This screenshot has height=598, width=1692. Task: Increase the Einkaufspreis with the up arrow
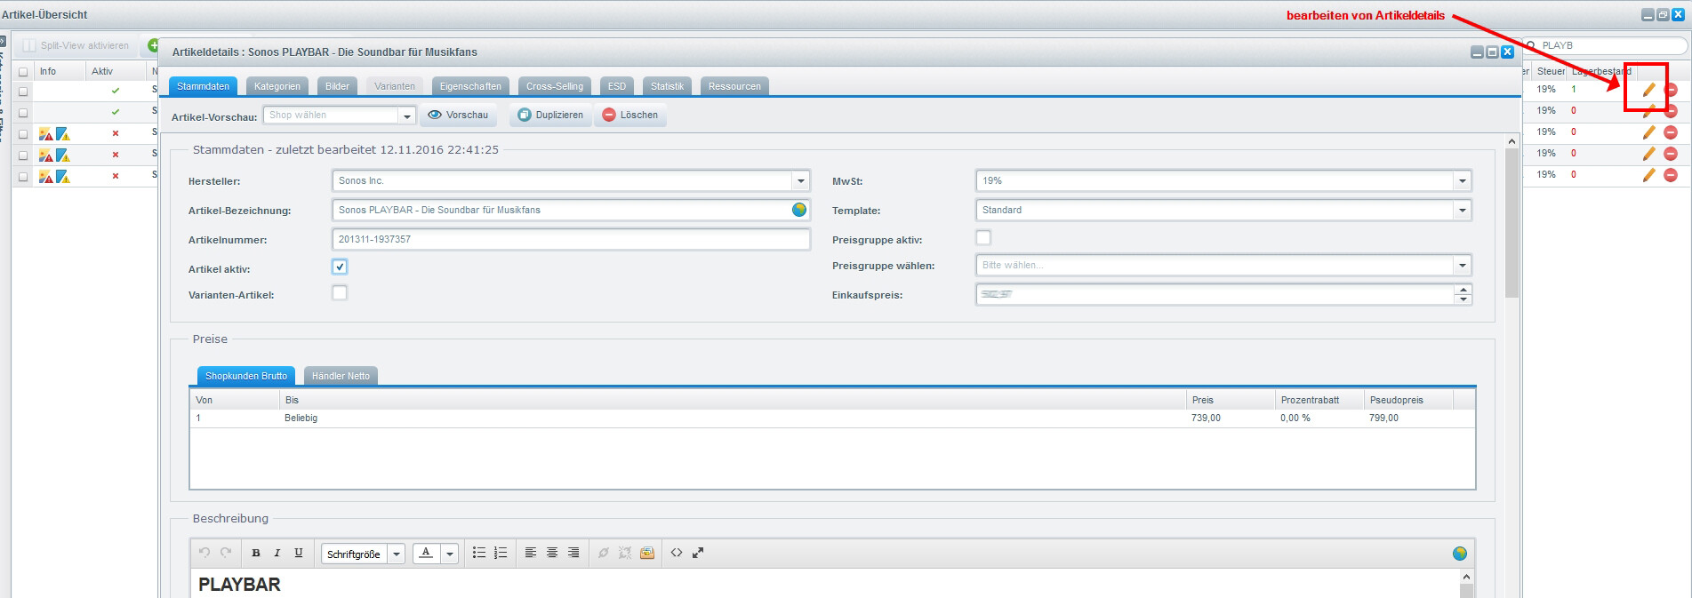click(x=1463, y=289)
